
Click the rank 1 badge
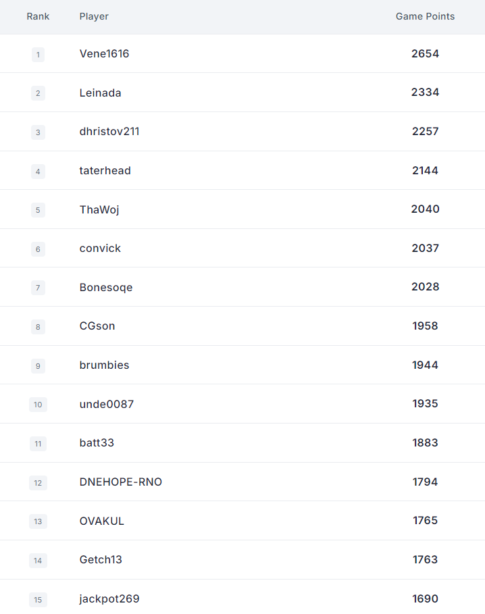pos(38,55)
